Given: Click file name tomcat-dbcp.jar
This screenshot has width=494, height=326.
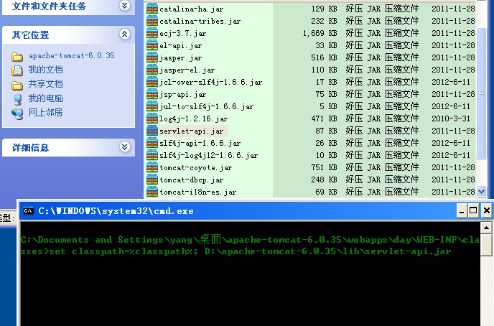Looking at the screenshot, I should click(192, 180).
